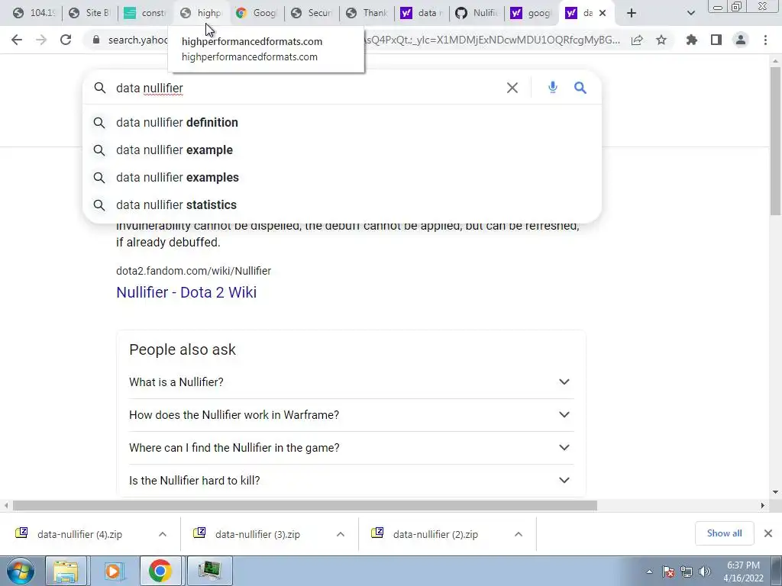Open the Extensions puzzle icon
The height and width of the screenshot is (586, 782).
[x=692, y=40]
